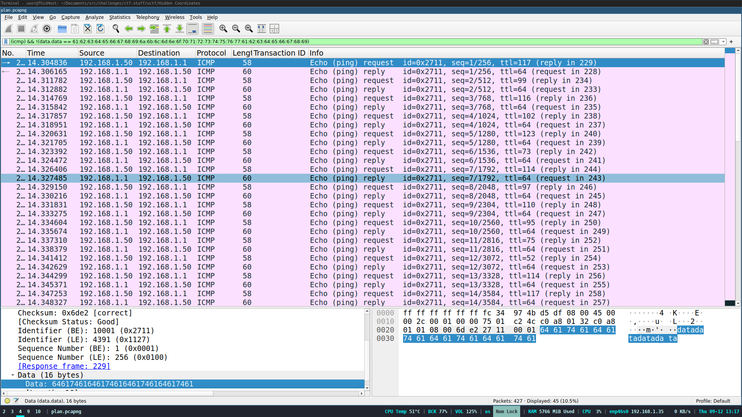
Task: Collapse the Data (16 bytes) tree node
Action: point(13,375)
